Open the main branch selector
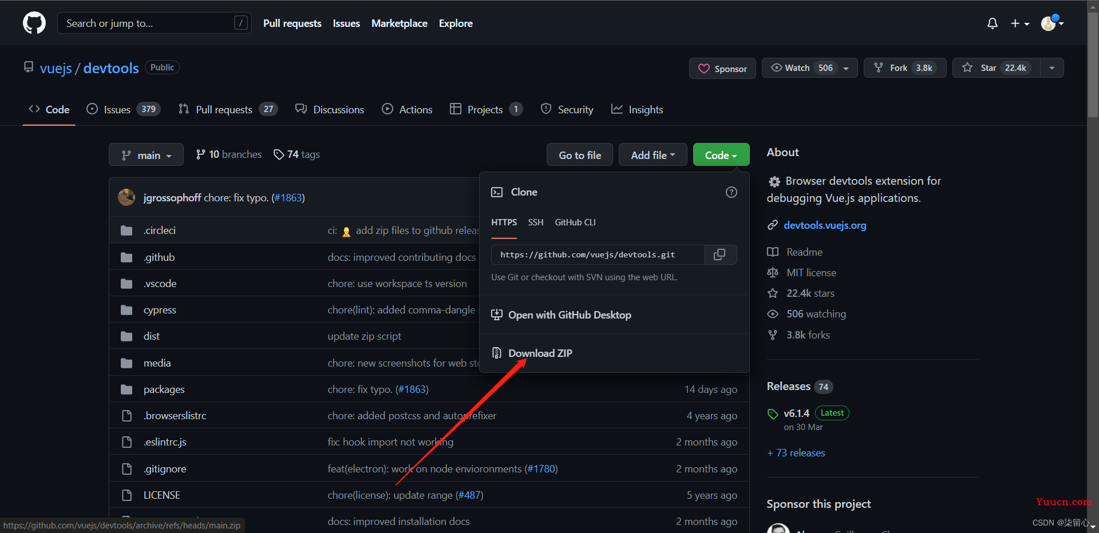This screenshot has height=533, width=1099. point(146,155)
